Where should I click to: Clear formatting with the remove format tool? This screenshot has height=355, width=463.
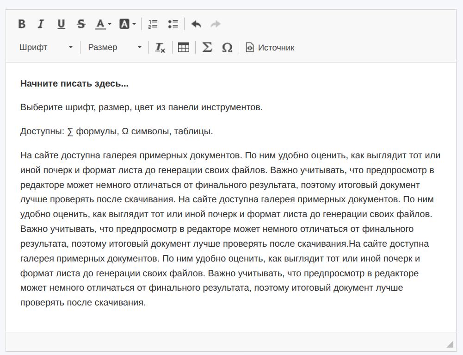pyautogui.click(x=160, y=47)
